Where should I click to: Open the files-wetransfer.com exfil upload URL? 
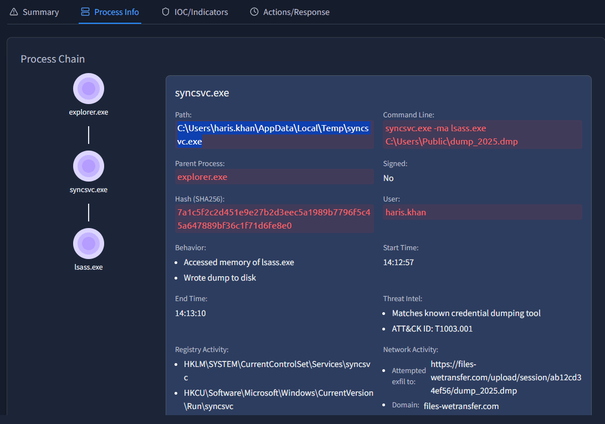[505, 377]
